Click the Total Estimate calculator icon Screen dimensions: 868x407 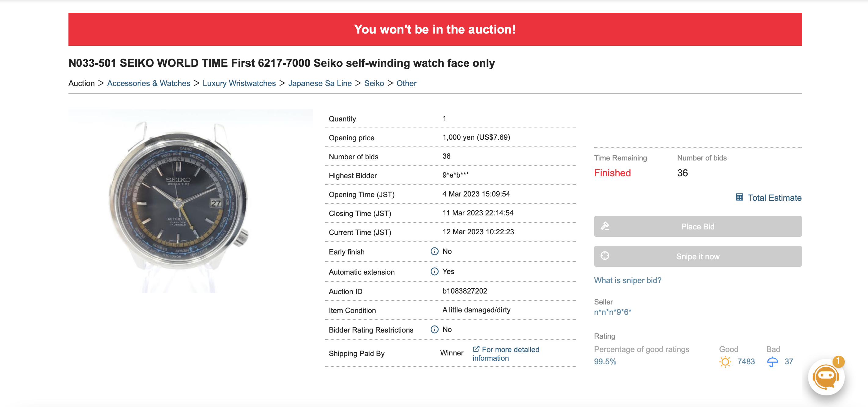(739, 197)
